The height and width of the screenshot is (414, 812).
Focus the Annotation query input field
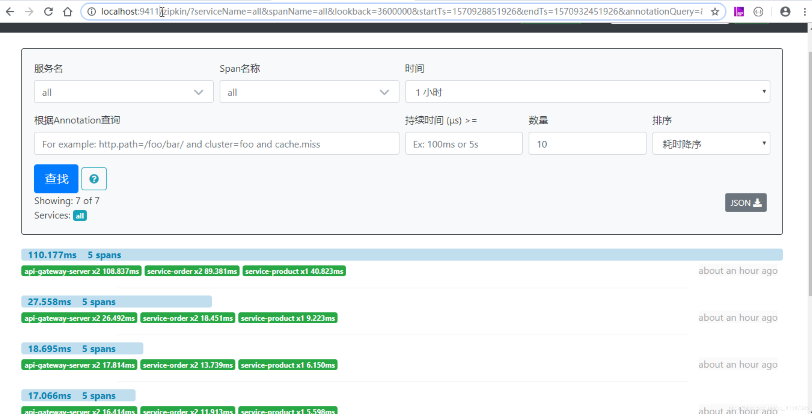[216, 144]
